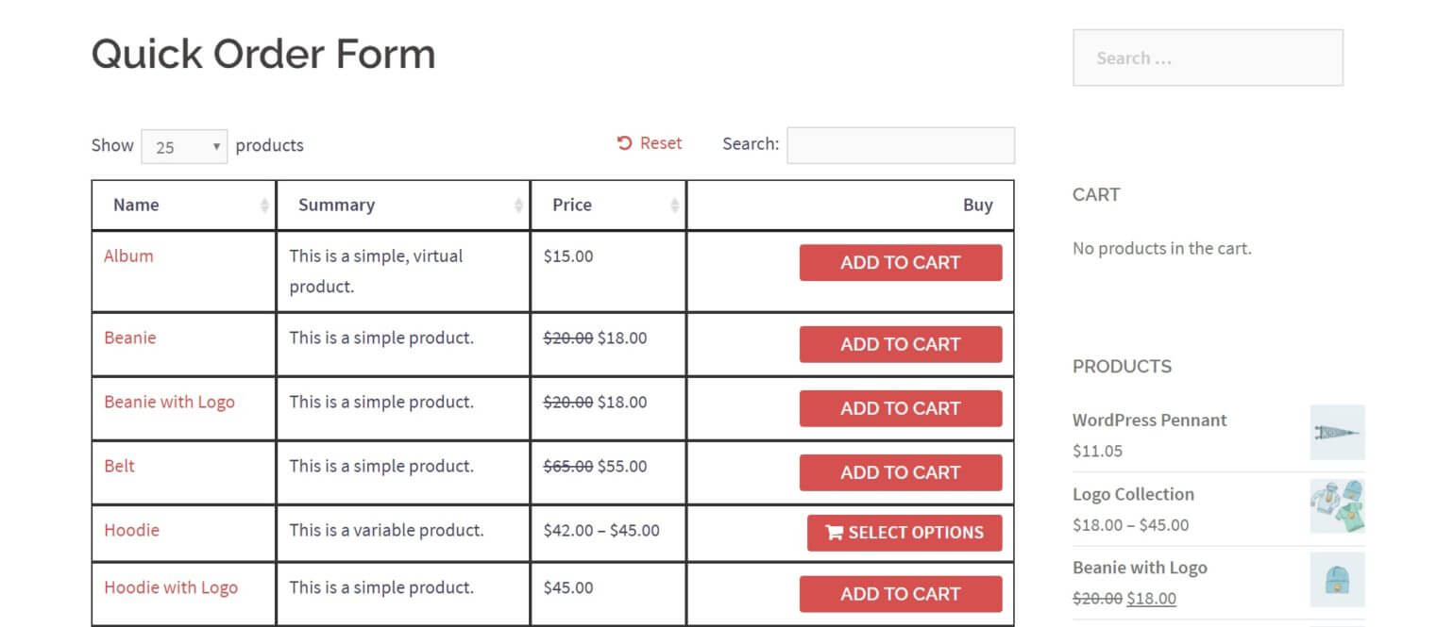
Task: Add Hoodie with Logo to cart
Action: tap(901, 595)
